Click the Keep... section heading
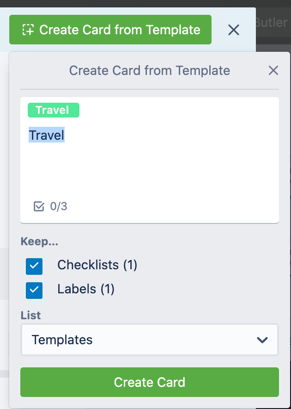The height and width of the screenshot is (409, 291). click(39, 242)
